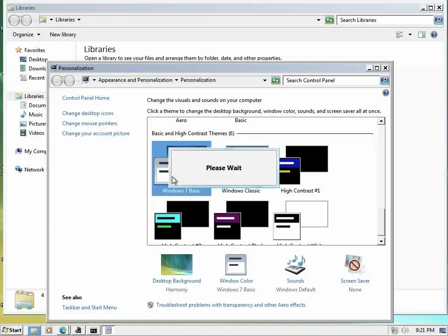Screen dimensions: 448x336
Task: Open Windows Explorer from the taskbar
Action: pyautogui.click(x=34, y=330)
